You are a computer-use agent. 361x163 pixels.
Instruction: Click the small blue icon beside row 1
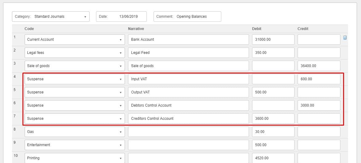pyautogui.click(x=345, y=38)
